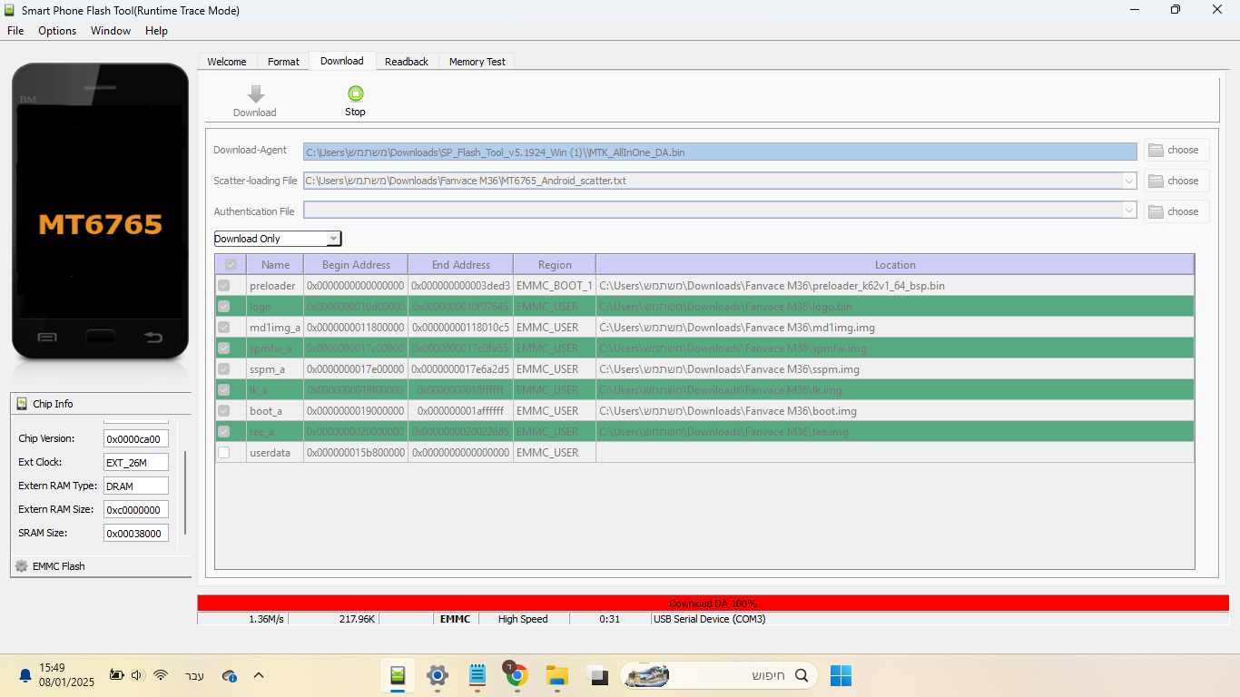Click the red Download DA 100% progress bar
This screenshot has width=1240, height=697.
coord(713,604)
